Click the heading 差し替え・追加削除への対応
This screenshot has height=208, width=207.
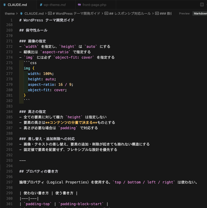[47, 139]
